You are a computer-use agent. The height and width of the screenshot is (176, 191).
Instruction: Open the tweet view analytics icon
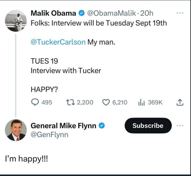tap(141, 102)
